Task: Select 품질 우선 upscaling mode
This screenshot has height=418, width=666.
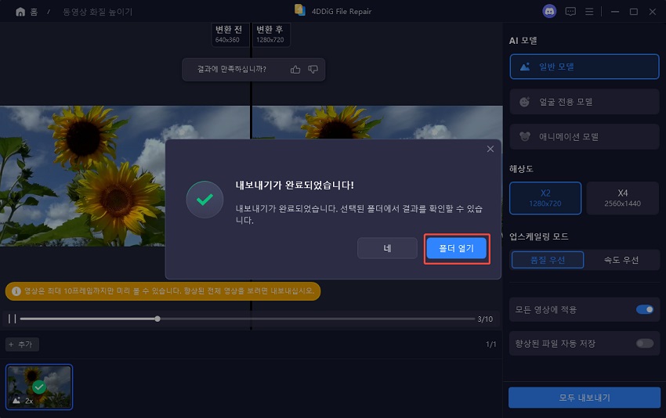Action: [548, 260]
